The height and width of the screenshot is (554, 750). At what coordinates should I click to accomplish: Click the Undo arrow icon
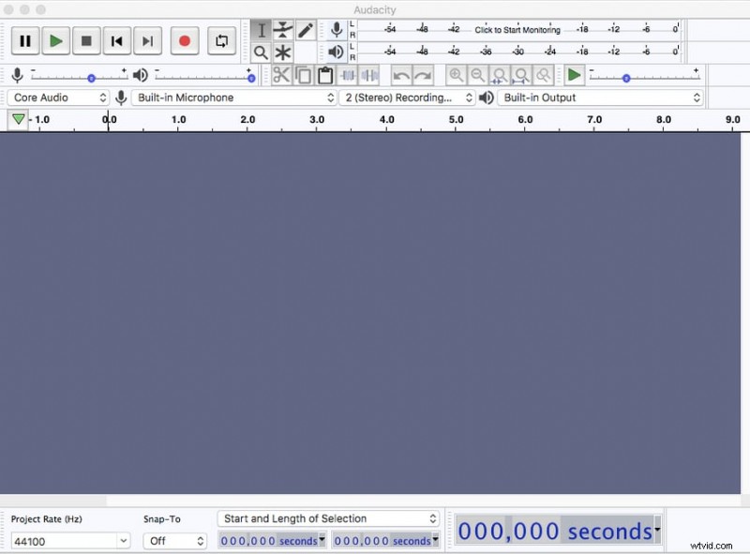[401, 76]
